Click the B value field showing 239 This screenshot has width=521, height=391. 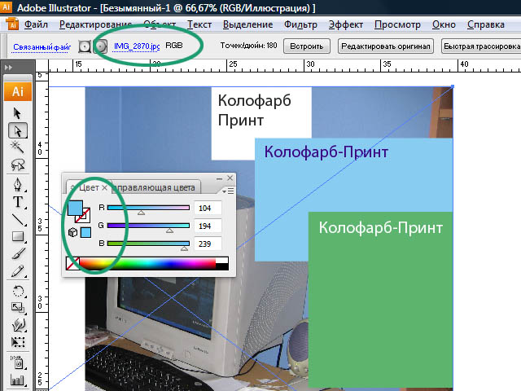[208, 244]
